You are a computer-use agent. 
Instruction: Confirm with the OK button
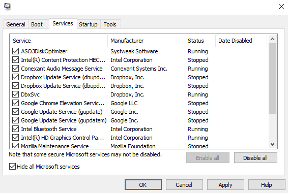[x=143, y=184]
